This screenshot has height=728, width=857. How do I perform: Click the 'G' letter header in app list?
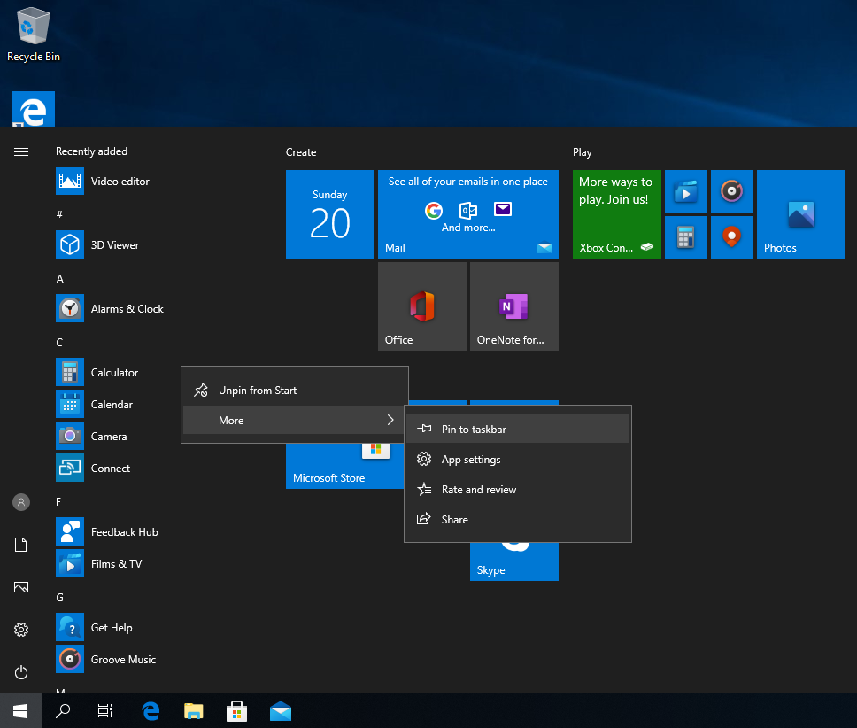[x=59, y=598]
